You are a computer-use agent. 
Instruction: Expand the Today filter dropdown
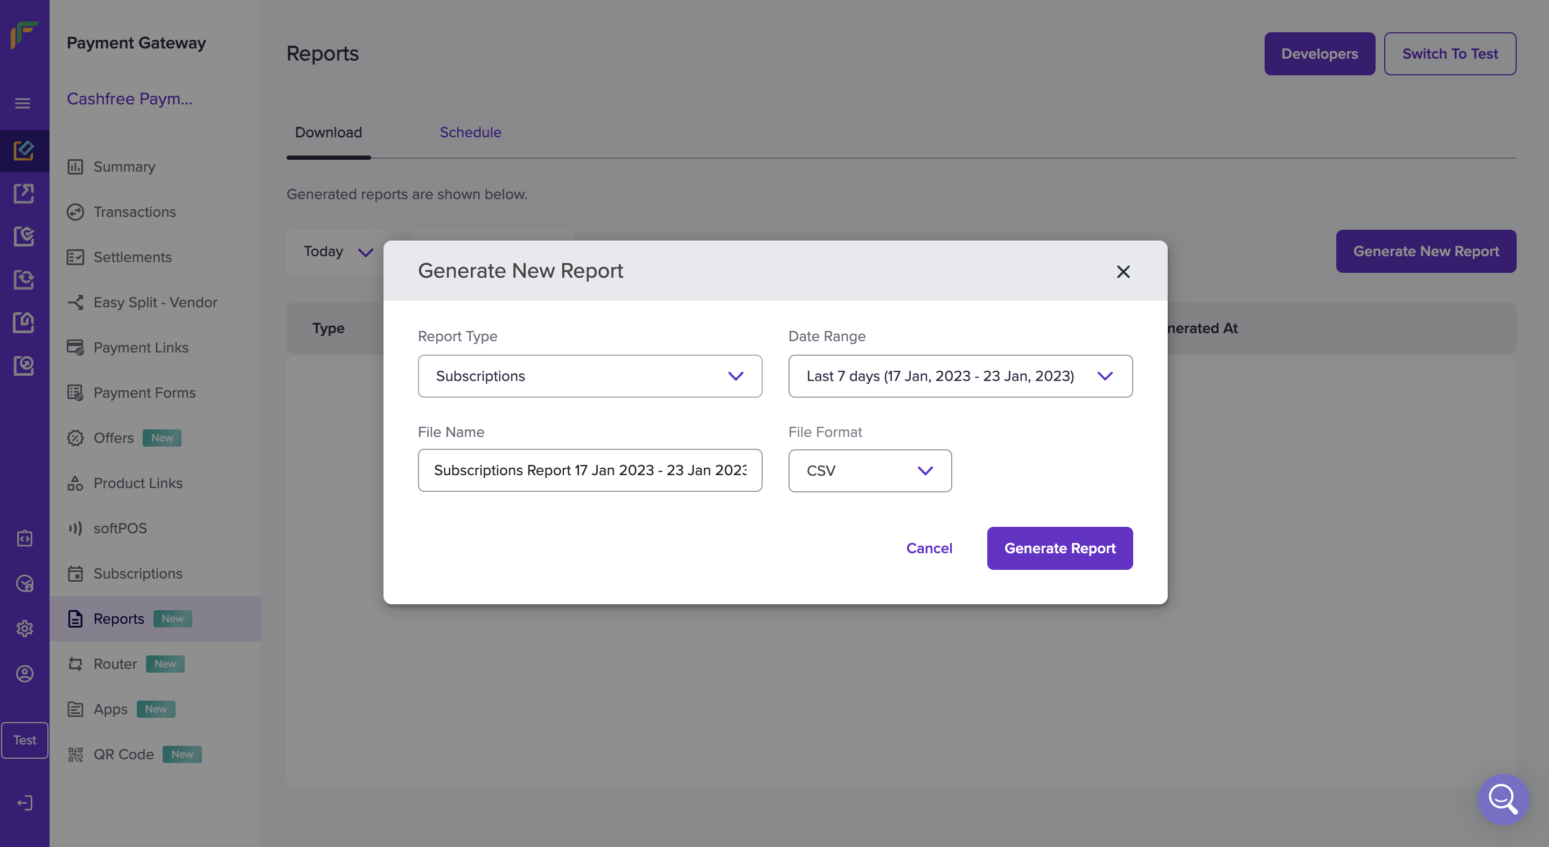coord(339,252)
